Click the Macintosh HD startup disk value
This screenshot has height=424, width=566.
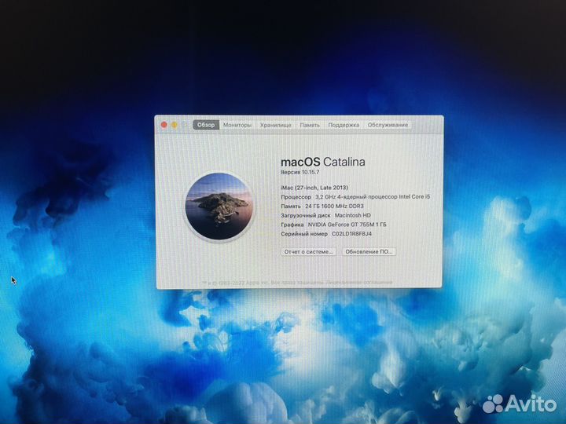(353, 215)
